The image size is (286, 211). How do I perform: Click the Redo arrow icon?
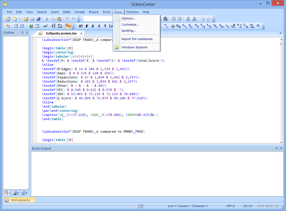point(74,19)
